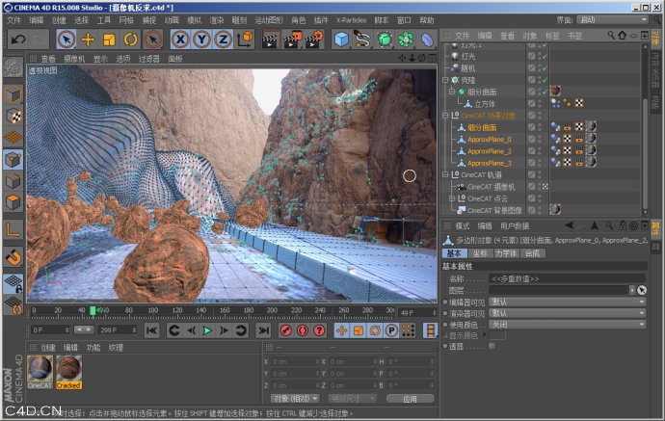The height and width of the screenshot is (421, 665).
Task: Click the Axis L-shaped icon
Action: [13, 230]
